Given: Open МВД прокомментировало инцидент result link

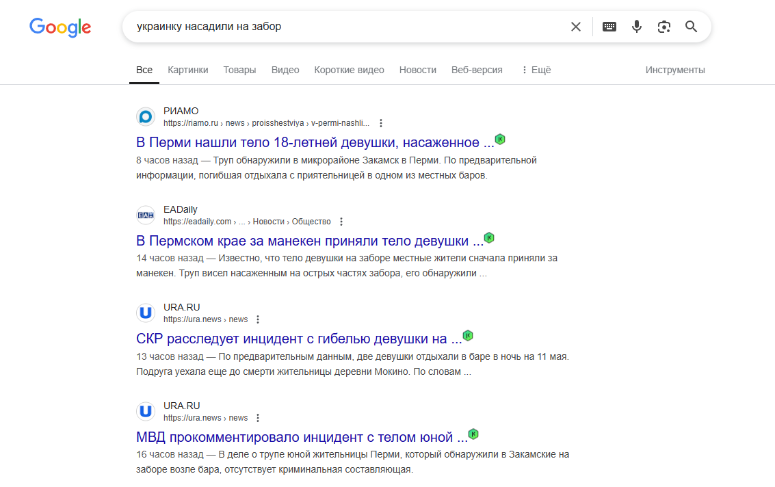Looking at the screenshot, I should tap(302, 437).
